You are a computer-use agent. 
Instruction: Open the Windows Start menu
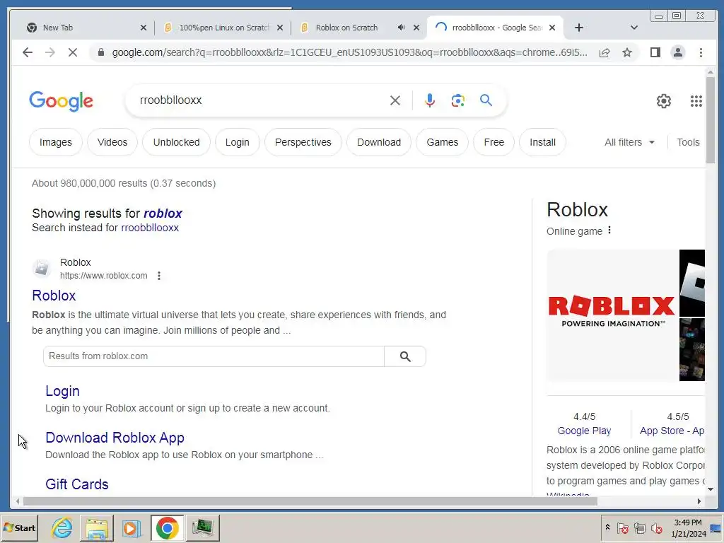[19, 527]
